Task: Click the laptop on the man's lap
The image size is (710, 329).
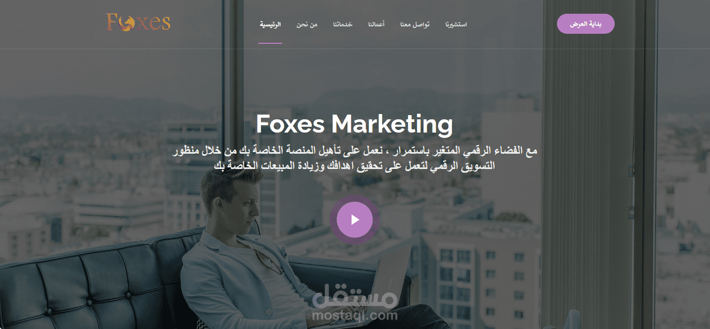Action: click(x=381, y=280)
